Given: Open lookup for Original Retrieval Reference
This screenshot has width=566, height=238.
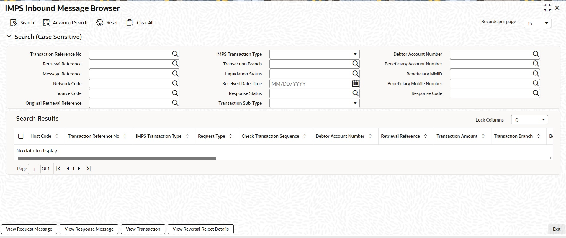Looking at the screenshot, I should pos(175,103).
